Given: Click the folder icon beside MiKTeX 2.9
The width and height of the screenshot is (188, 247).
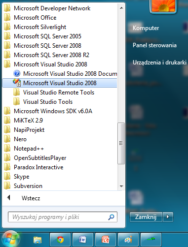Looking at the screenshot, I should (x=7, y=120).
